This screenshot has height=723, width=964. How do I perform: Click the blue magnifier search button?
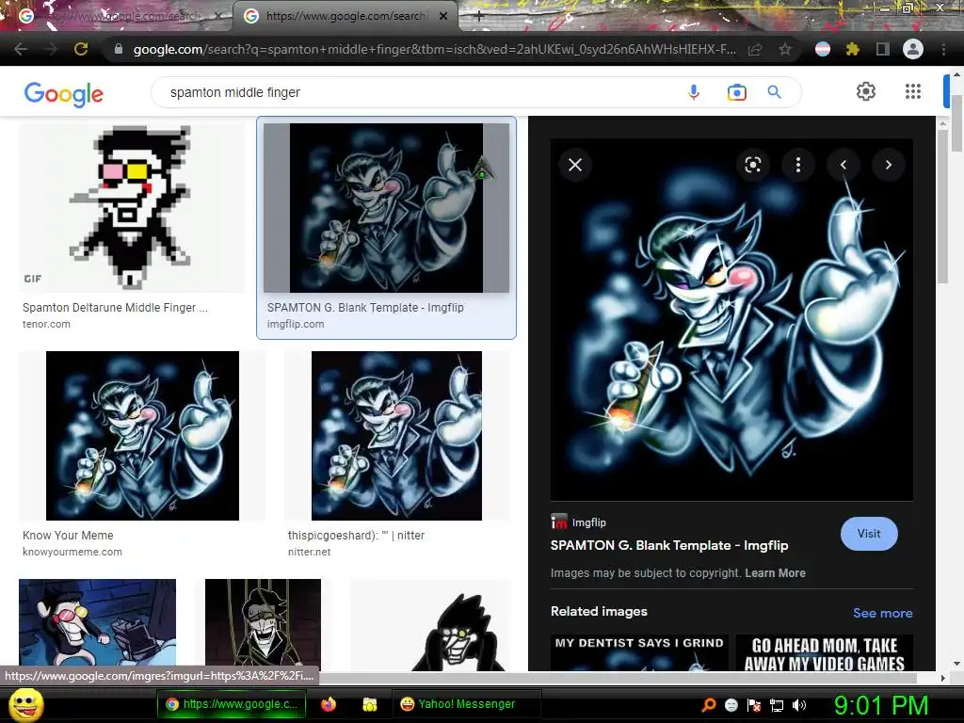[x=775, y=92]
